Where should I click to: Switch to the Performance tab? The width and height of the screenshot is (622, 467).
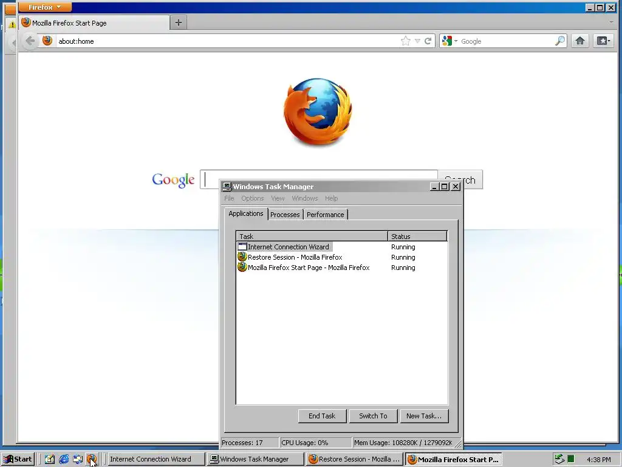pyautogui.click(x=326, y=215)
